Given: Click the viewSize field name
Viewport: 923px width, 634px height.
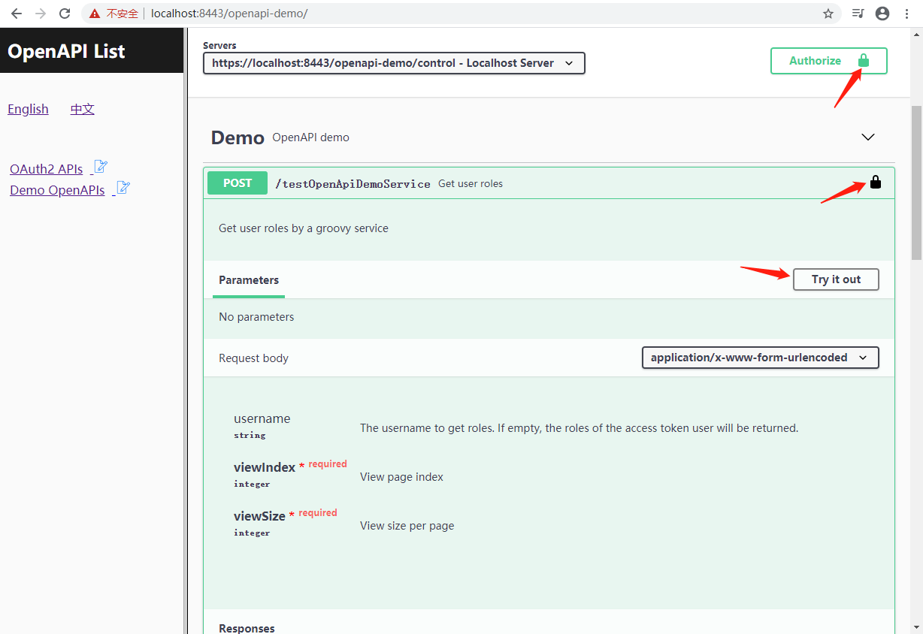Looking at the screenshot, I should [x=259, y=516].
